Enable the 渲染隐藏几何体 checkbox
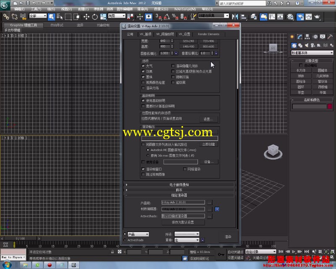 tap(173, 66)
